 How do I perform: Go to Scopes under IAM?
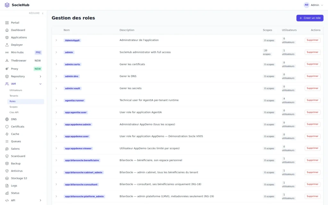click(x=13, y=107)
